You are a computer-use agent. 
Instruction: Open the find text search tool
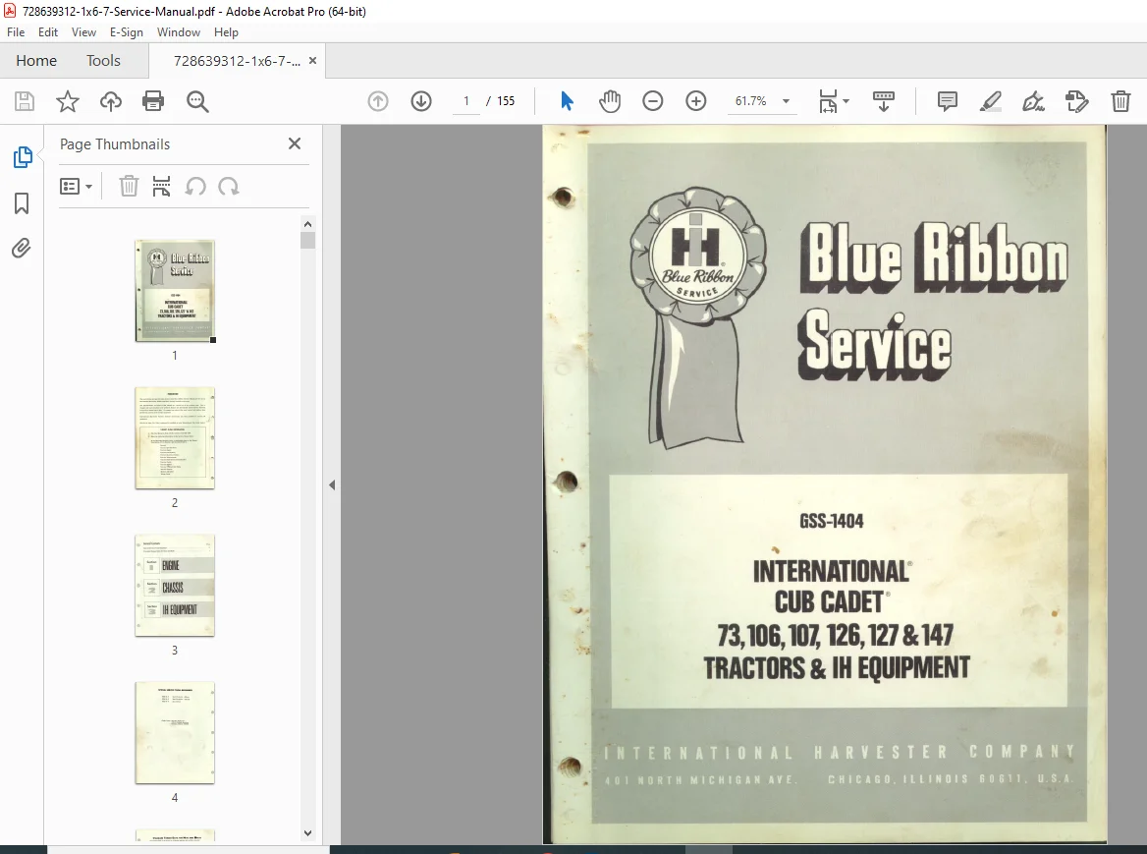pos(197,101)
